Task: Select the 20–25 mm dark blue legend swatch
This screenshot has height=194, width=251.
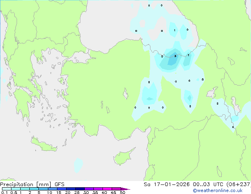Action: point(71,189)
